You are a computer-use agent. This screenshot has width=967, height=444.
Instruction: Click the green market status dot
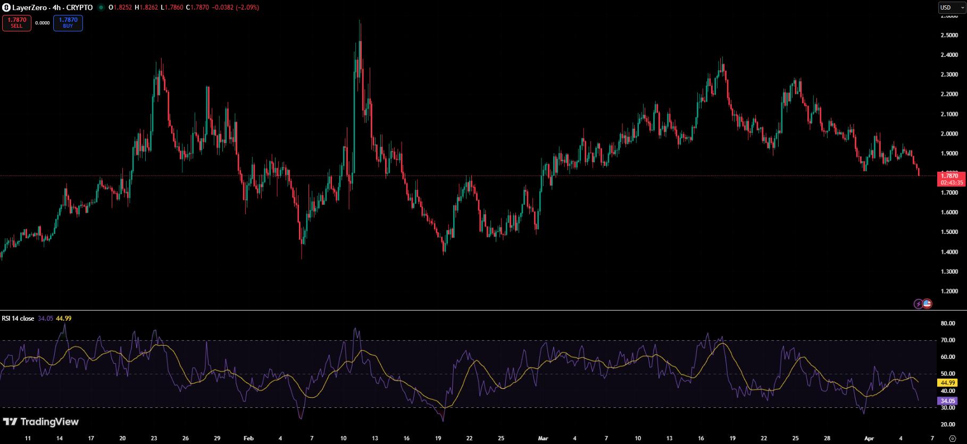point(101,7)
